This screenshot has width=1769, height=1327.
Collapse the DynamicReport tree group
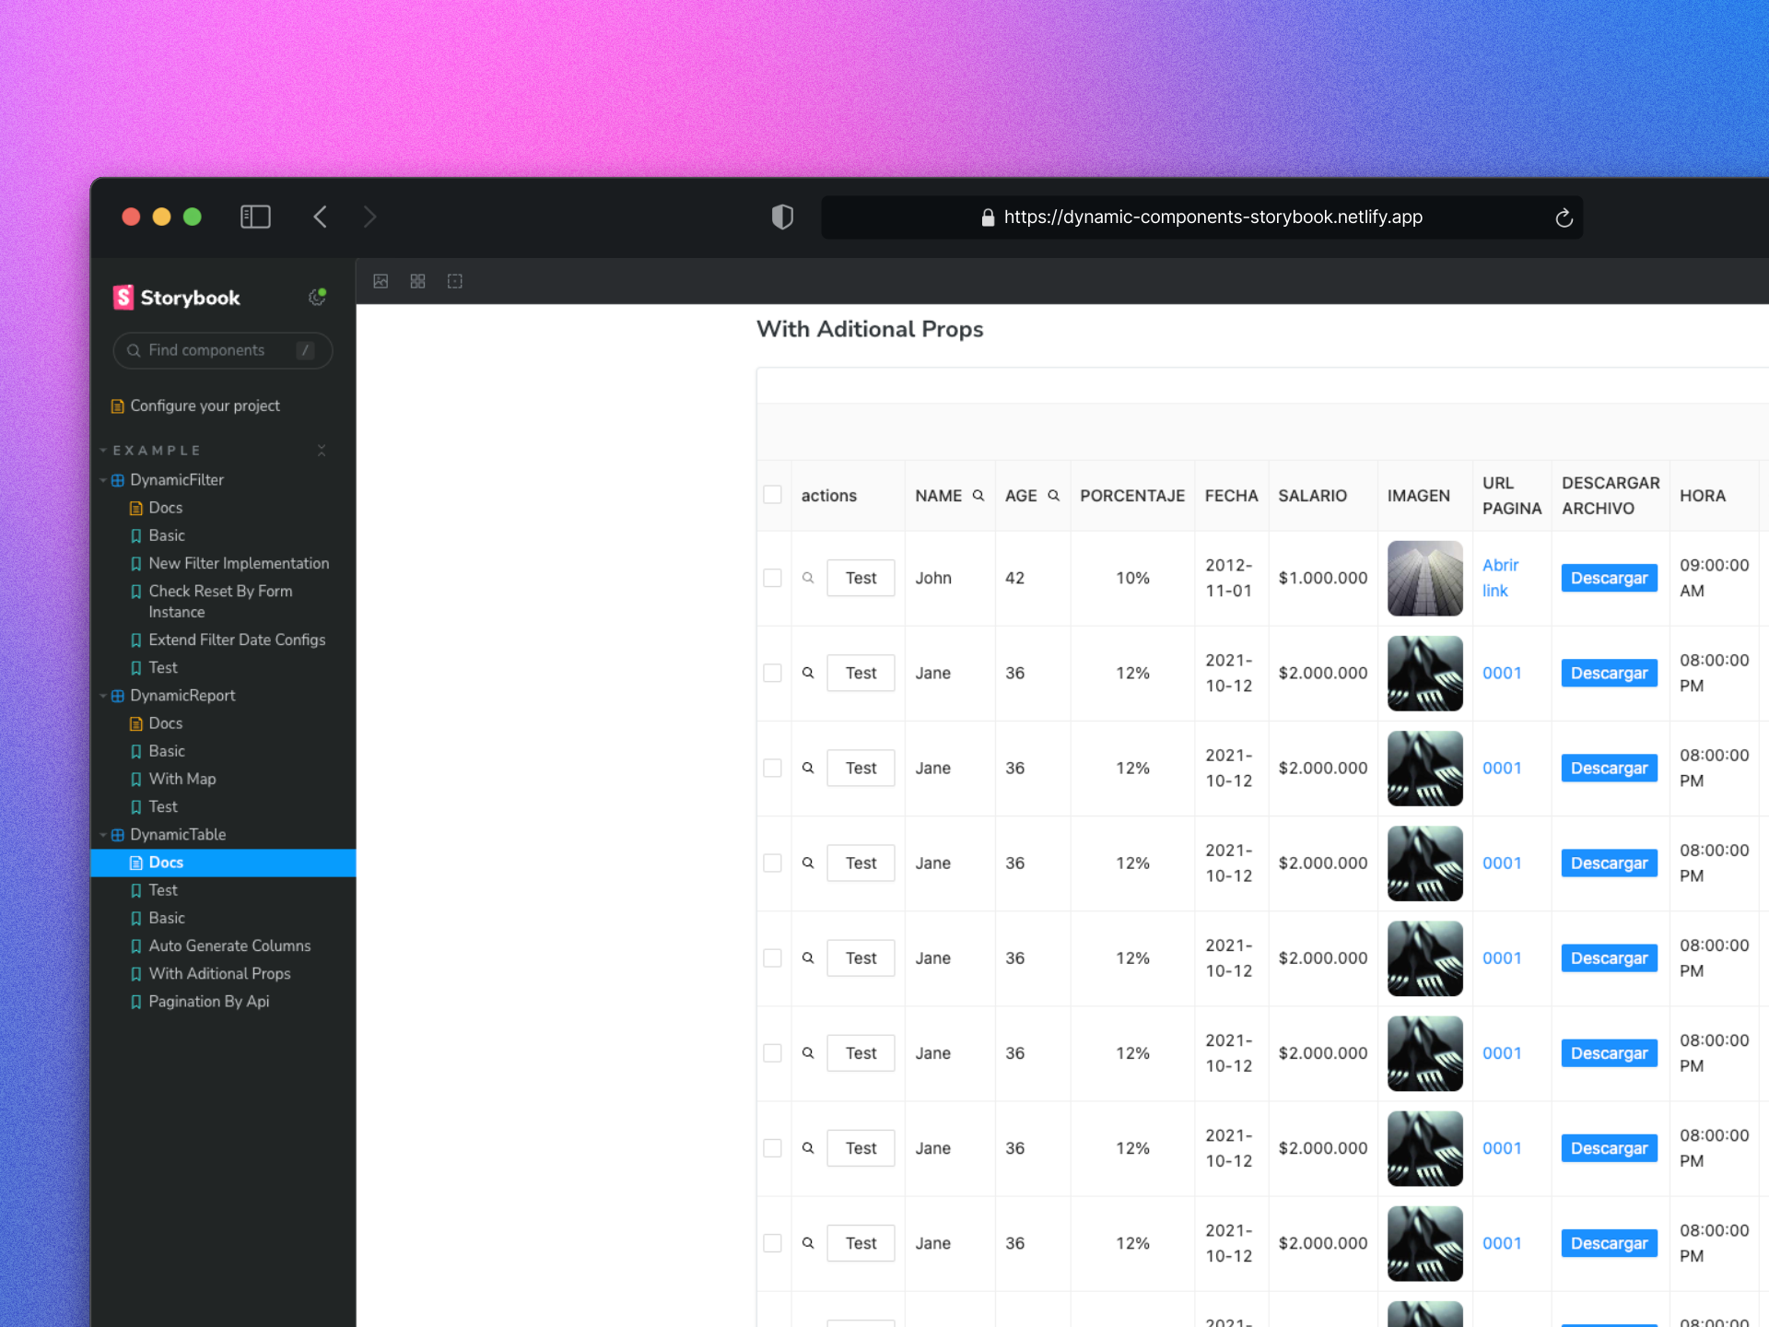click(182, 696)
